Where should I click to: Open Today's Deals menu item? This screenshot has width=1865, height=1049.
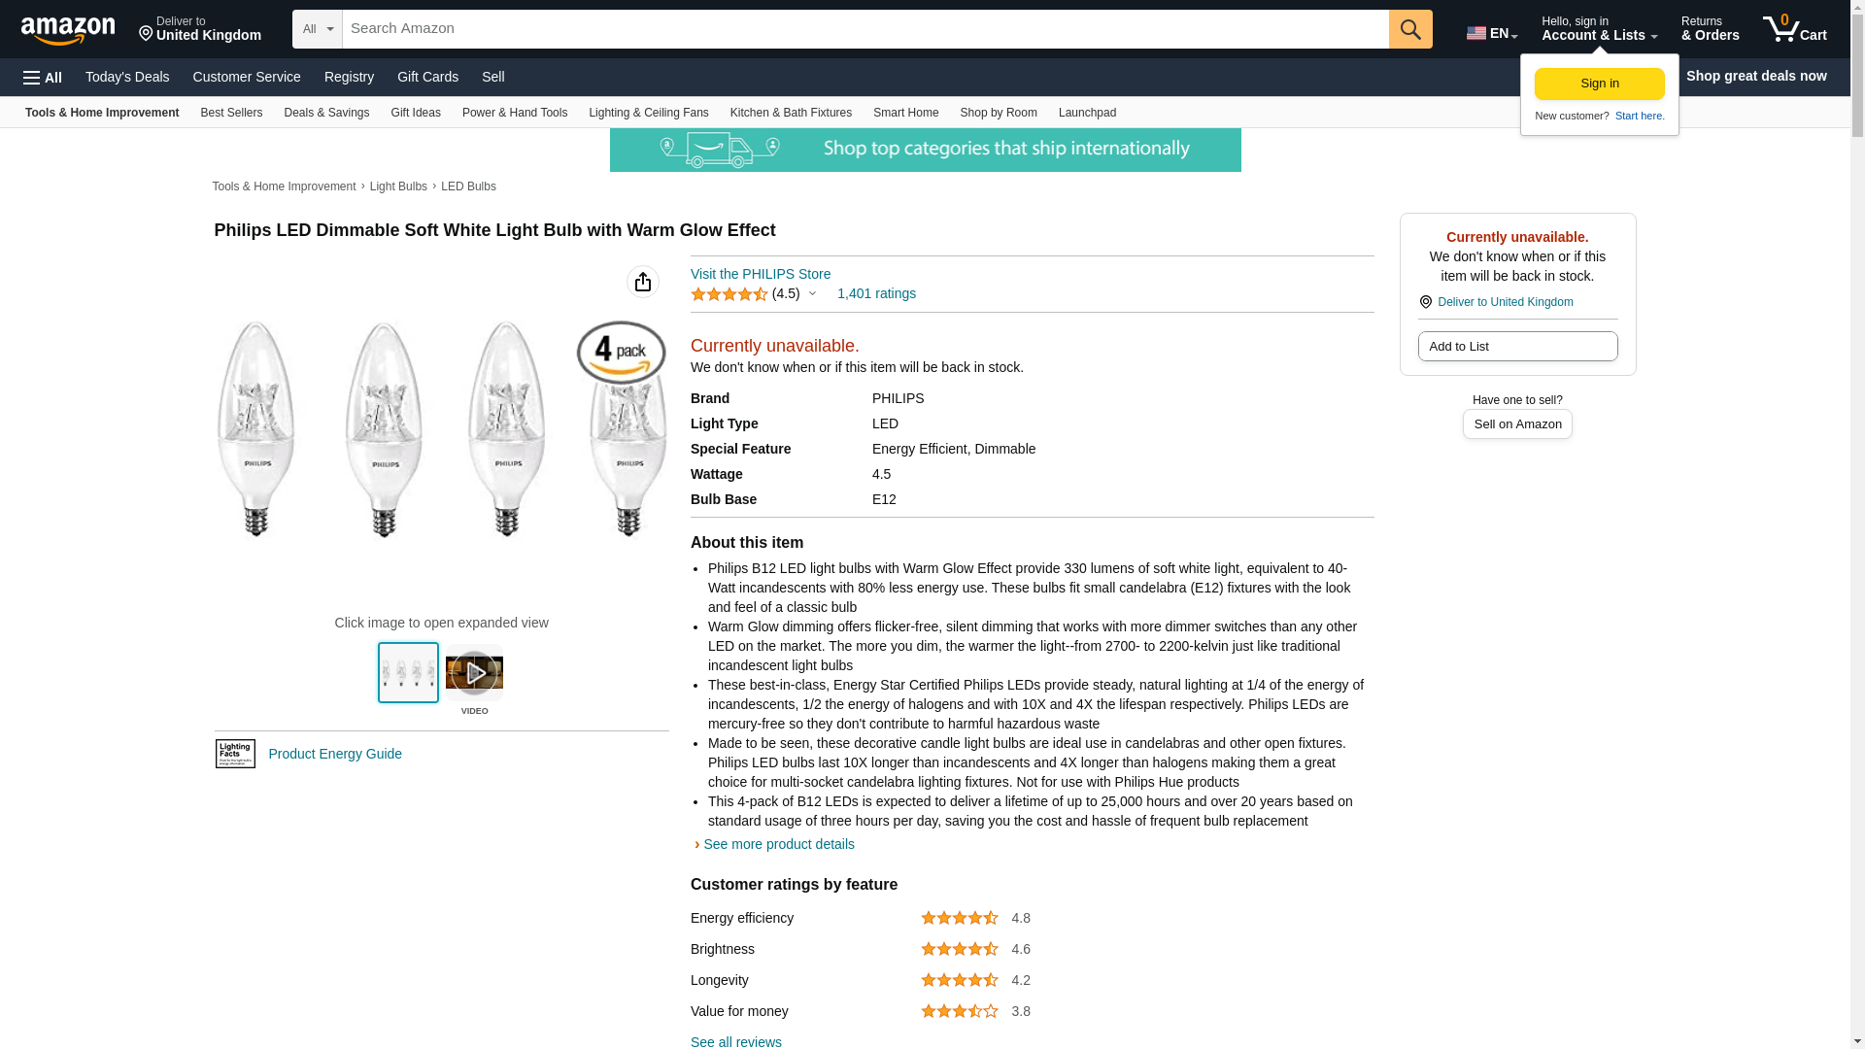point(127,77)
